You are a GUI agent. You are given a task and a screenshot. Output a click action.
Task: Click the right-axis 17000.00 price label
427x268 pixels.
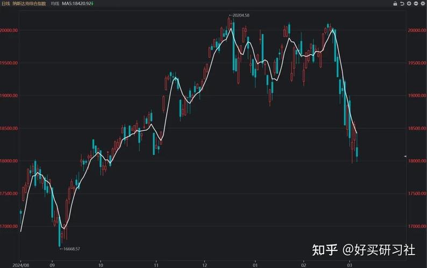(417, 226)
